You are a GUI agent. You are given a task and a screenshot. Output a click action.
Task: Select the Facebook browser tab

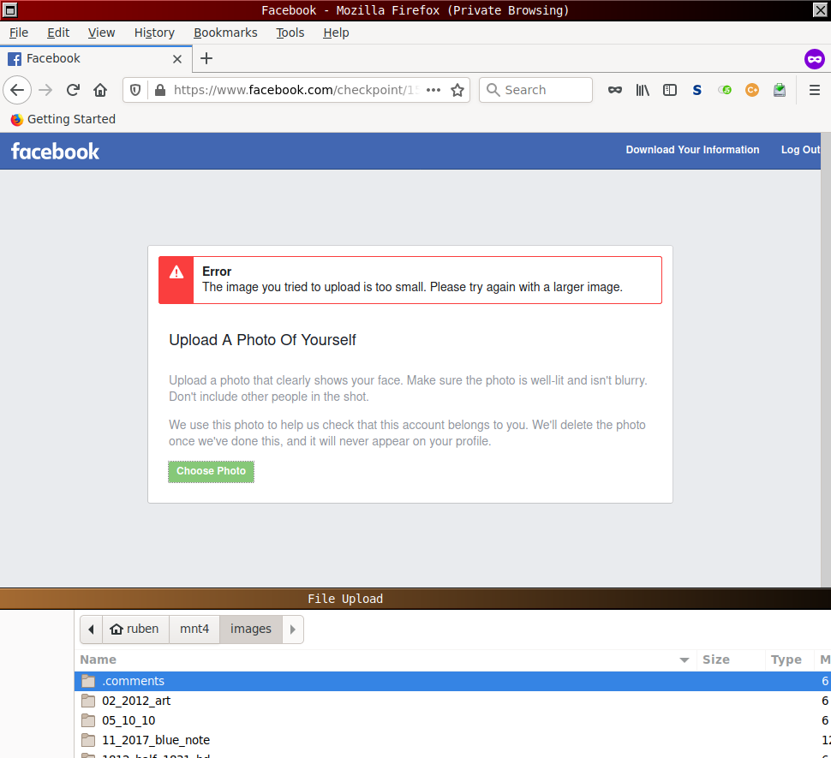click(95, 59)
